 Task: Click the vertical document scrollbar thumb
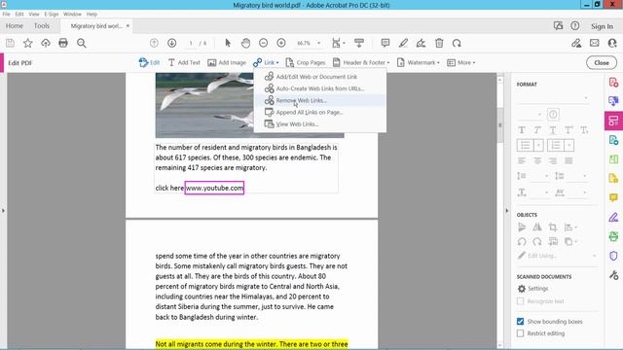(499, 125)
